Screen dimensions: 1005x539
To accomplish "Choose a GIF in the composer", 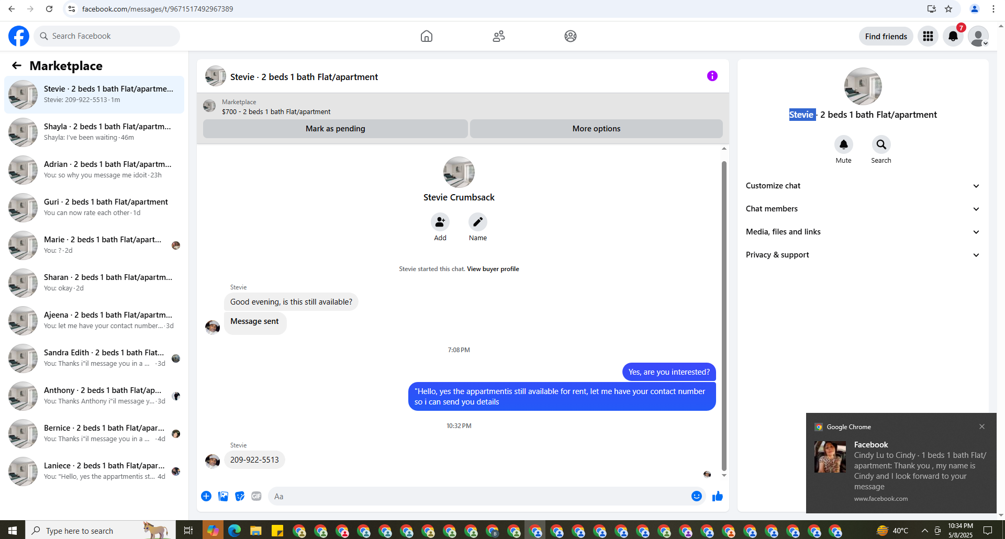I will (256, 496).
